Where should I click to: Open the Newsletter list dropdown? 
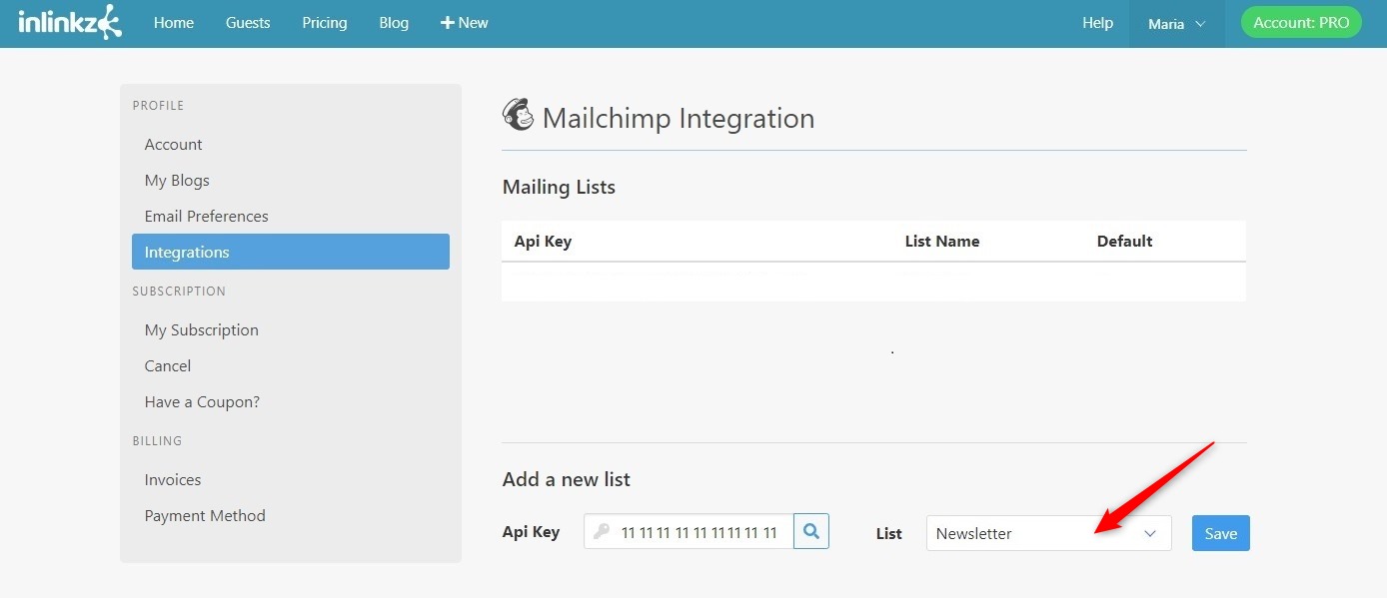pos(1048,533)
